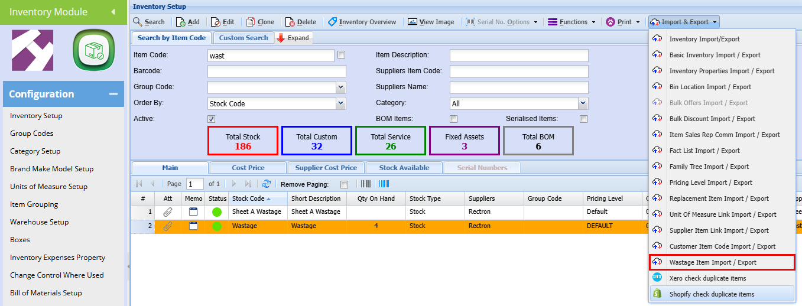Screen dimensions: 802x306
Task: Click the Delete toolbar button
Action: click(x=301, y=22)
